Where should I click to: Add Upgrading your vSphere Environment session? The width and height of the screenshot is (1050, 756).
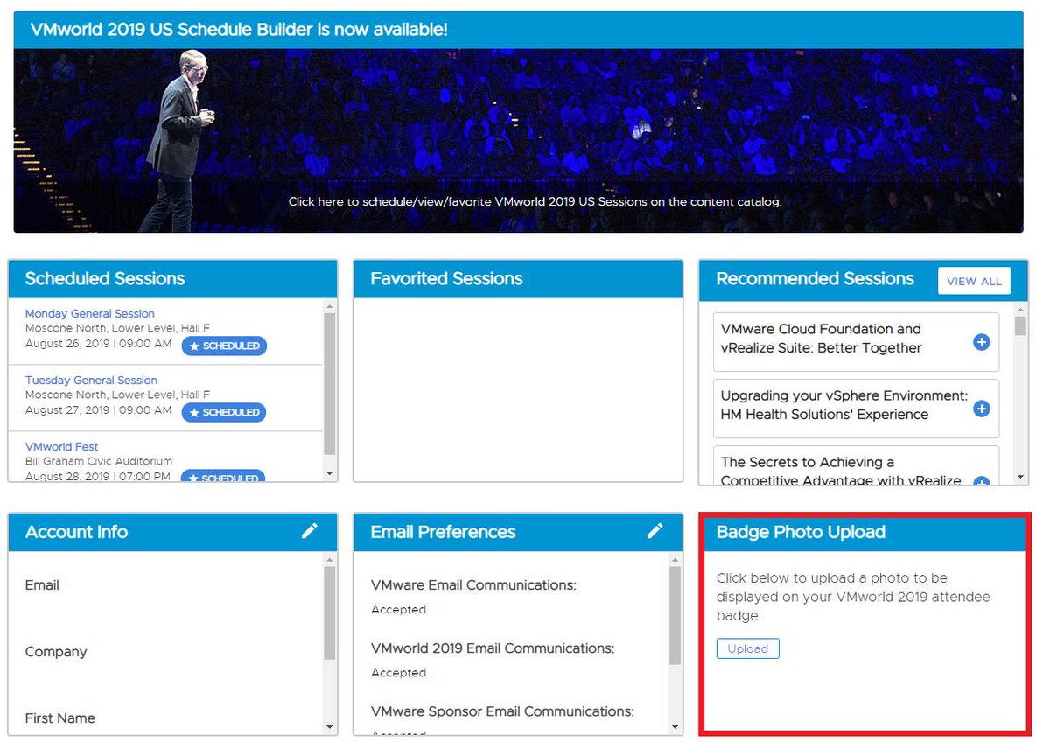coord(982,409)
